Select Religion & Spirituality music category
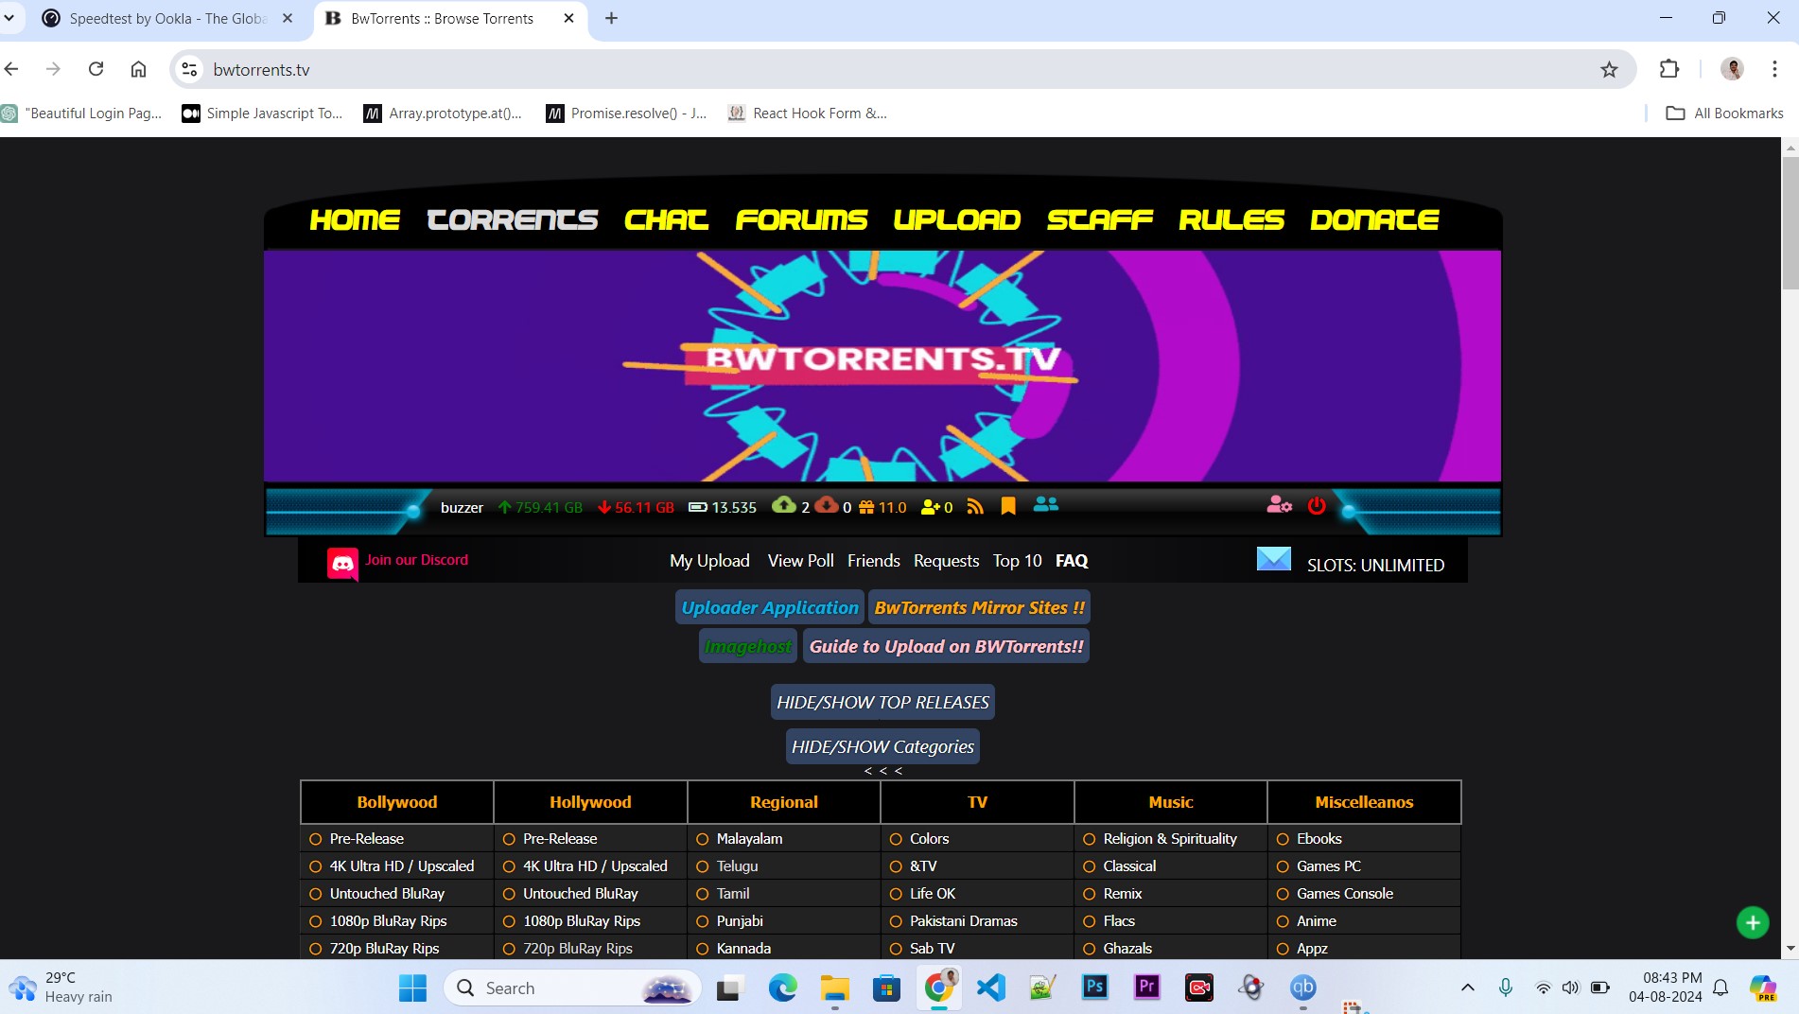 (1090, 839)
